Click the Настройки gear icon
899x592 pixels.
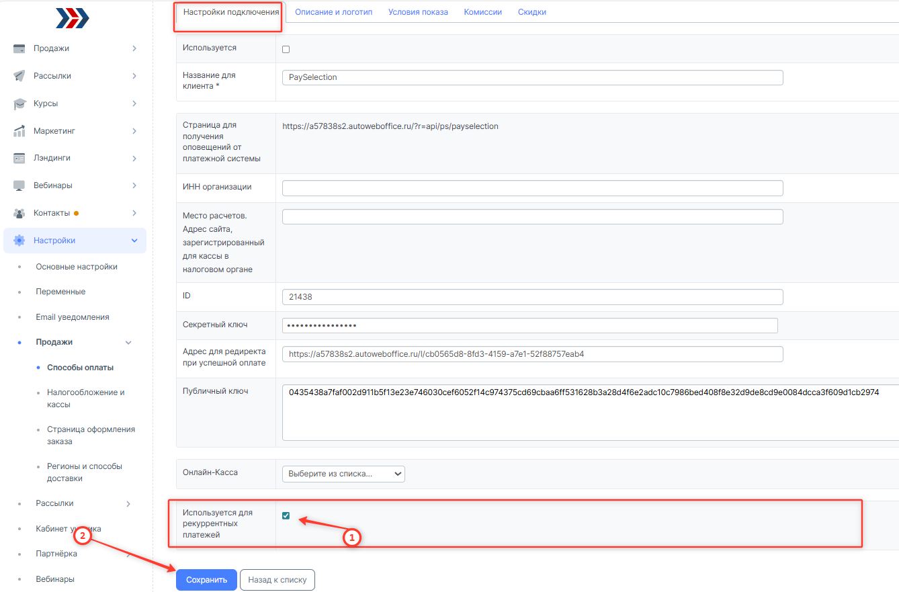click(19, 241)
